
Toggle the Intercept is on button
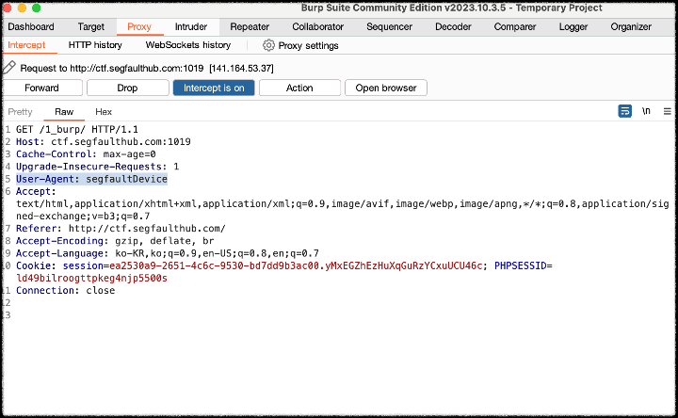[x=214, y=88]
